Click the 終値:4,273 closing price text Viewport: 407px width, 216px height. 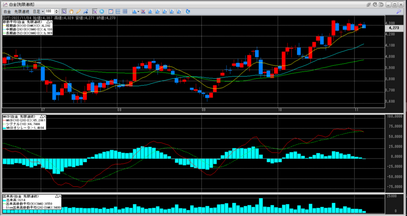point(106,18)
